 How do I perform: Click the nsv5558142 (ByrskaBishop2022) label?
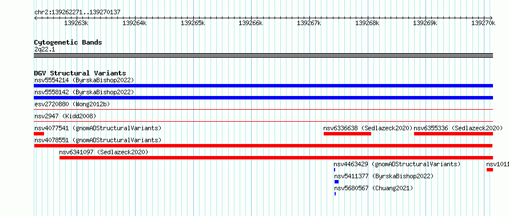click(x=84, y=92)
